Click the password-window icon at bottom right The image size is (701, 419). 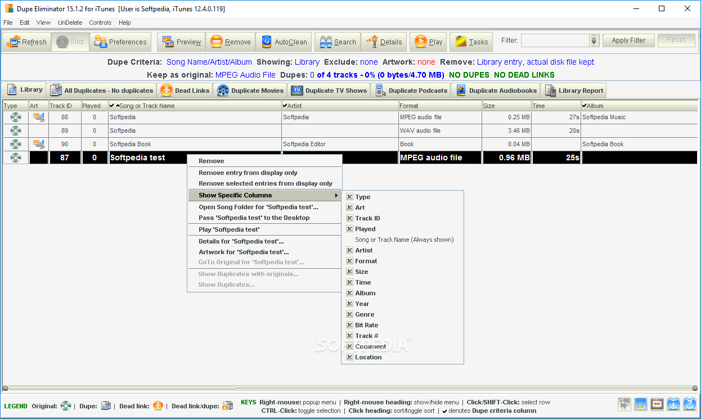tap(657, 404)
